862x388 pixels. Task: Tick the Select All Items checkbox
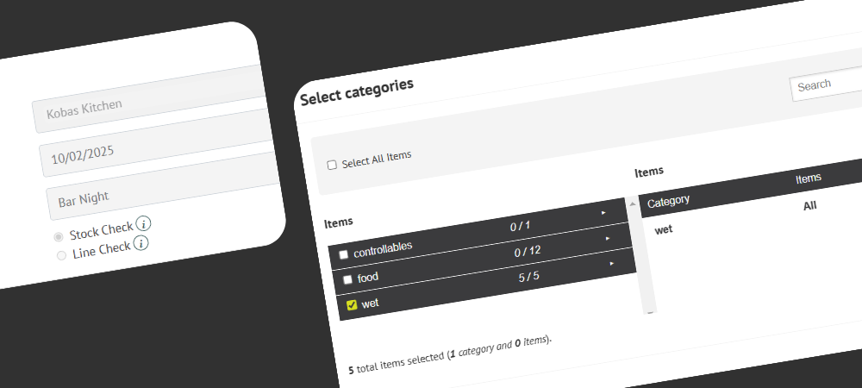tap(332, 165)
